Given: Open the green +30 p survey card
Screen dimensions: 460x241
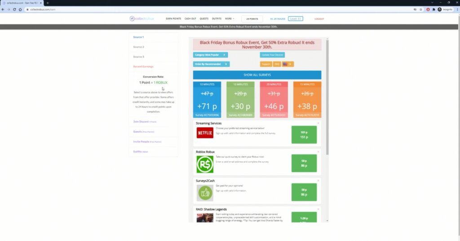Looking at the screenshot, I should pos(241,100).
